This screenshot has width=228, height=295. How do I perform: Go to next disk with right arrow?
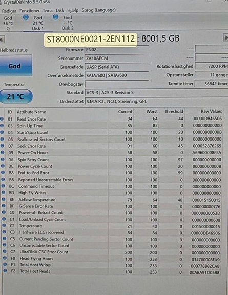click(x=225, y=38)
